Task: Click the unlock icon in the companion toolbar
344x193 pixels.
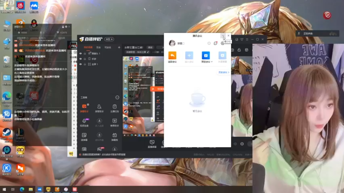Action: [x=239, y=50]
